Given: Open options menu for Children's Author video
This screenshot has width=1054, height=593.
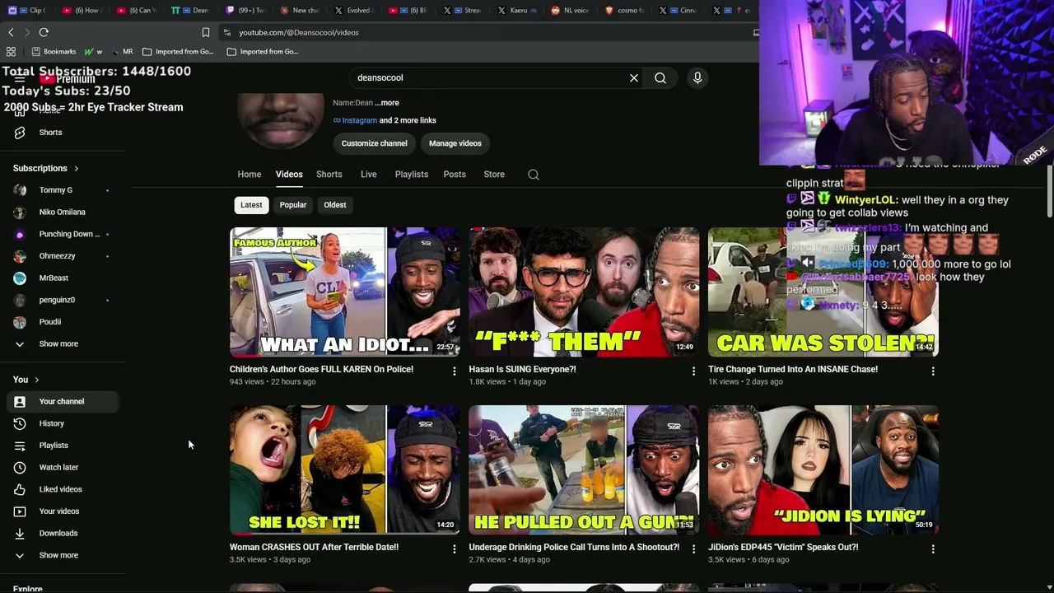Looking at the screenshot, I should coord(454,371).
